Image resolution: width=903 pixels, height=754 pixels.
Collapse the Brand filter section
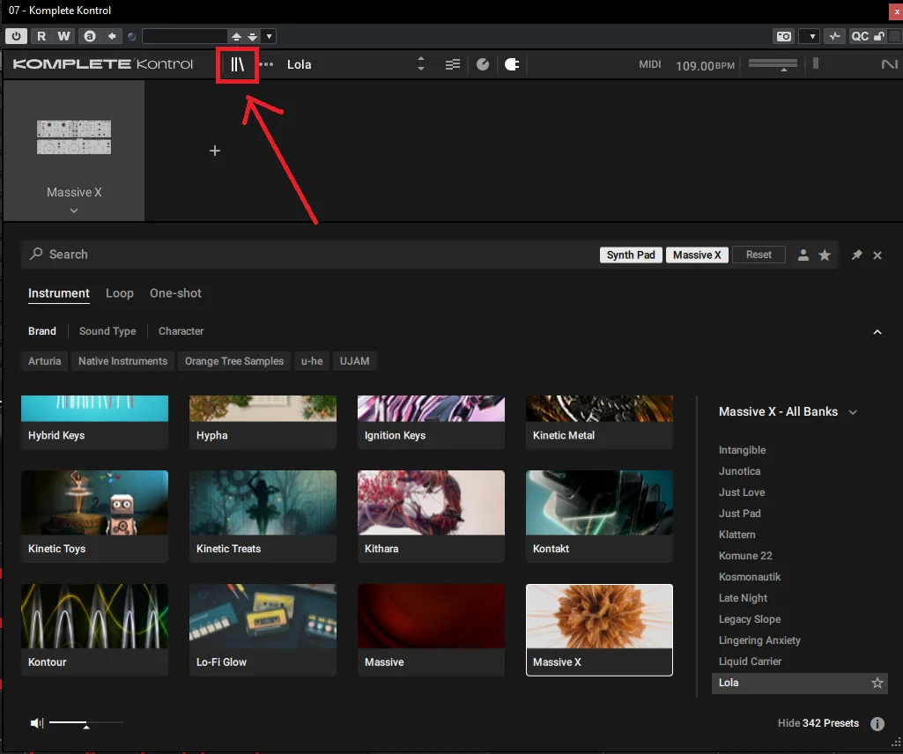pos(877,332)
